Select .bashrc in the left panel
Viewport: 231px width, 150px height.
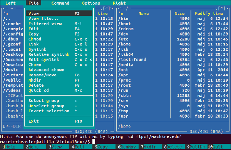point(14,116)
